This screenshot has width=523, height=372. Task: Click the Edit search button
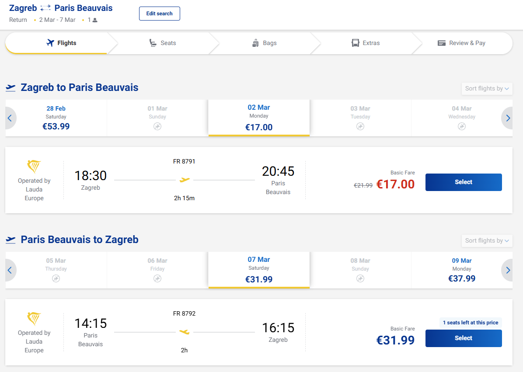pos(159,14)
